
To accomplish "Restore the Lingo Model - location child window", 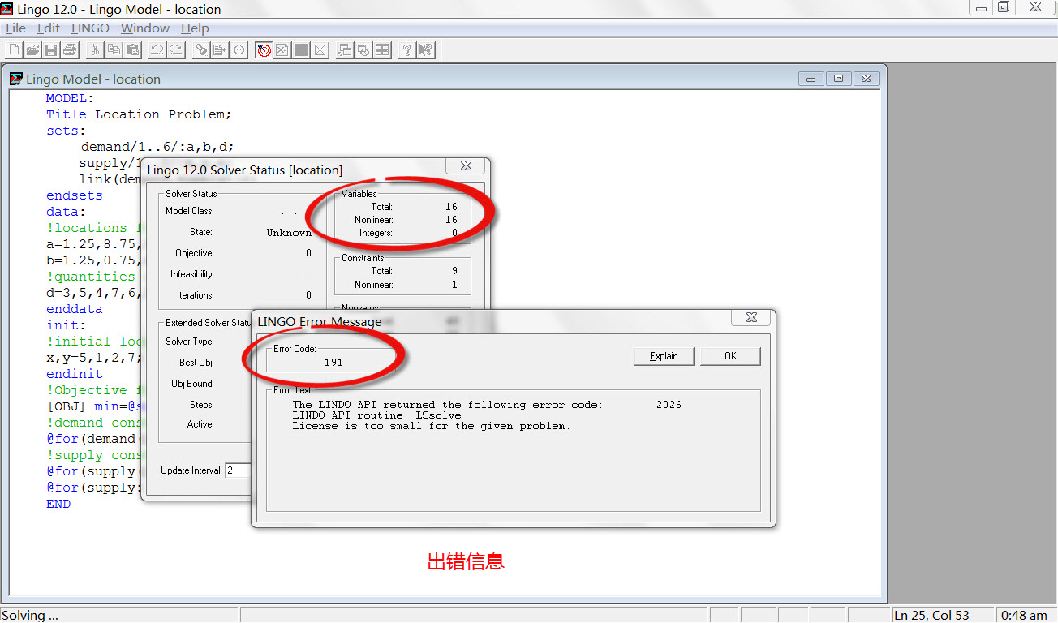I will pos(838,79).
